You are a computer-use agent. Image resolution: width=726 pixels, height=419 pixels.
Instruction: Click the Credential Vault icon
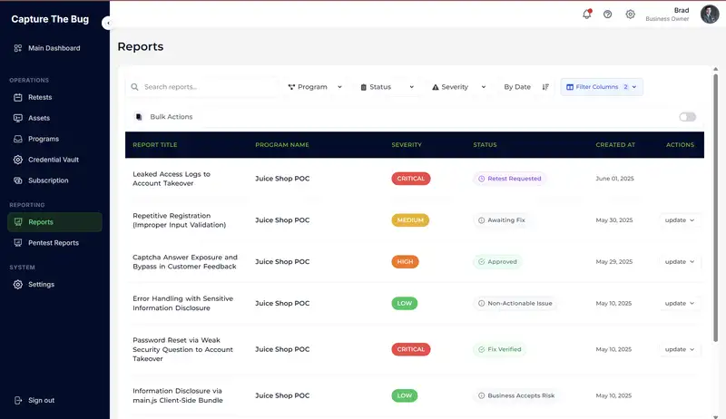pyautogui.click(x=18, y=160)
